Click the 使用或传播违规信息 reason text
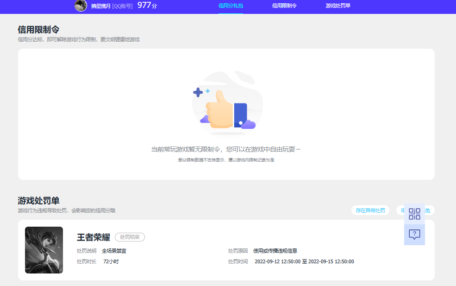The height and width of the screenshot is (286, 456). 275,251
